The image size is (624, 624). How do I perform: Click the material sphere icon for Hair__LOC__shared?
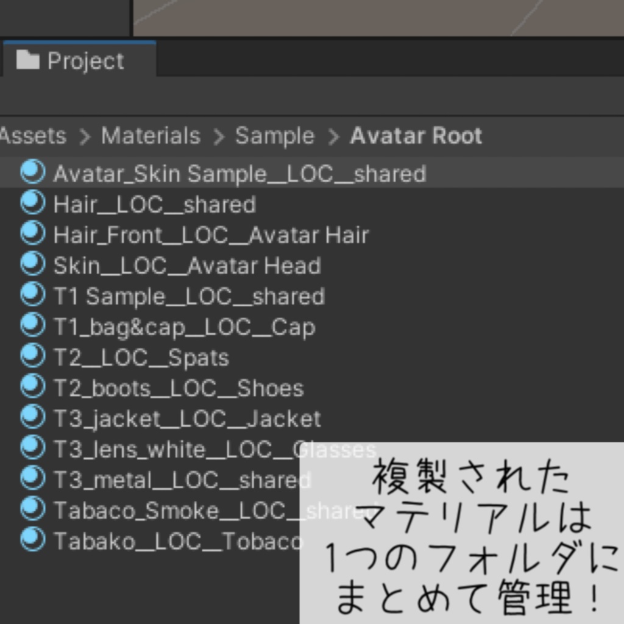[x=32, y=204]
